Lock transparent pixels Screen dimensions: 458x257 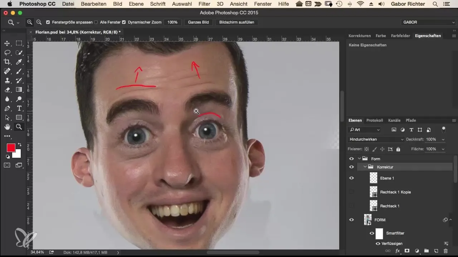point(366,149)
